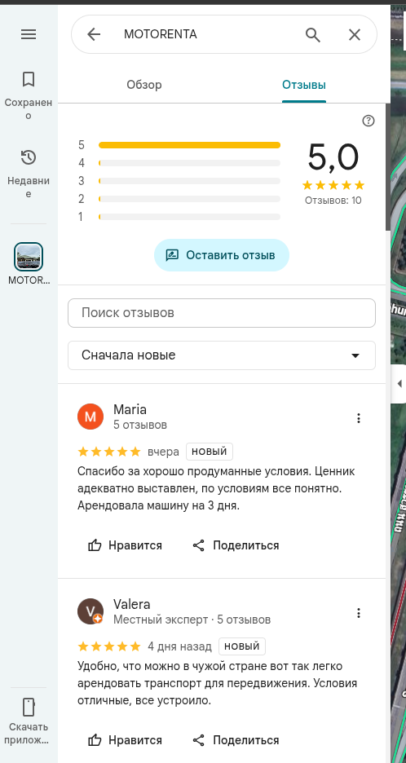Click the reviews panel scrollbar
The image size is (406, 763).
pyautogui.click(x=388, y=165)
